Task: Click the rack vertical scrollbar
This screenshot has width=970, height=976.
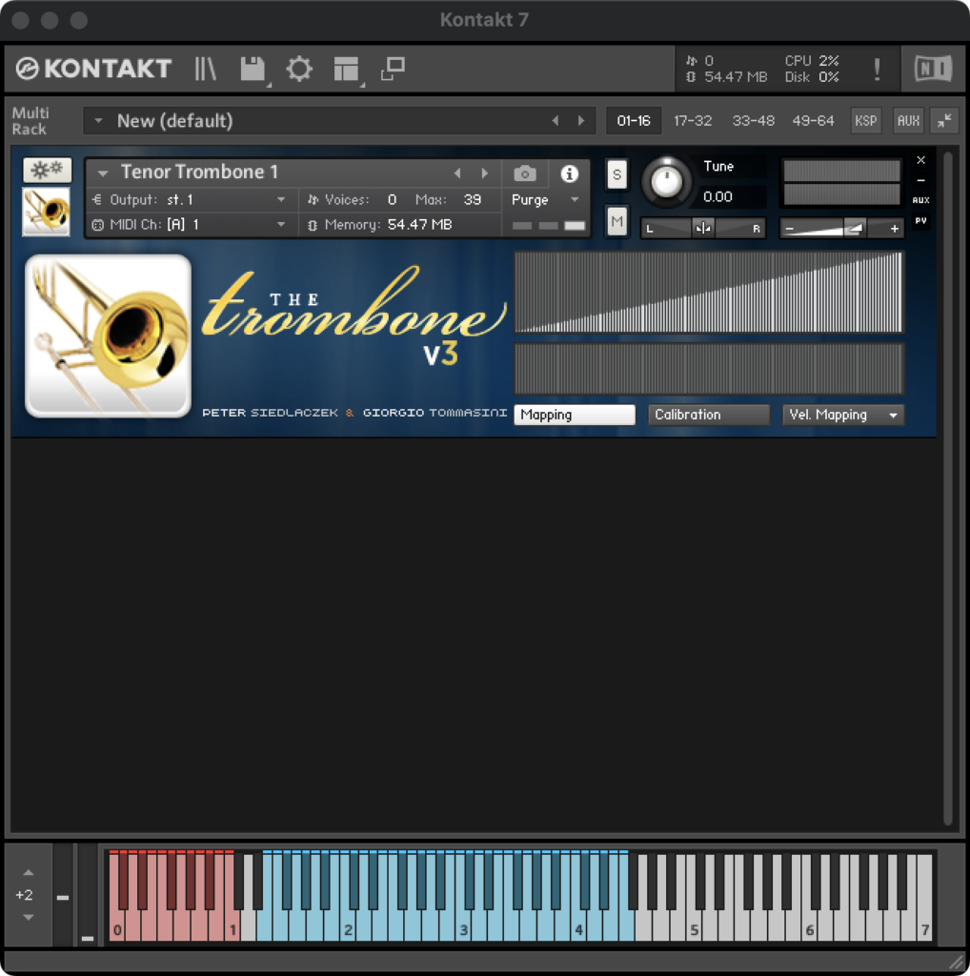Action: click(947, 489)
